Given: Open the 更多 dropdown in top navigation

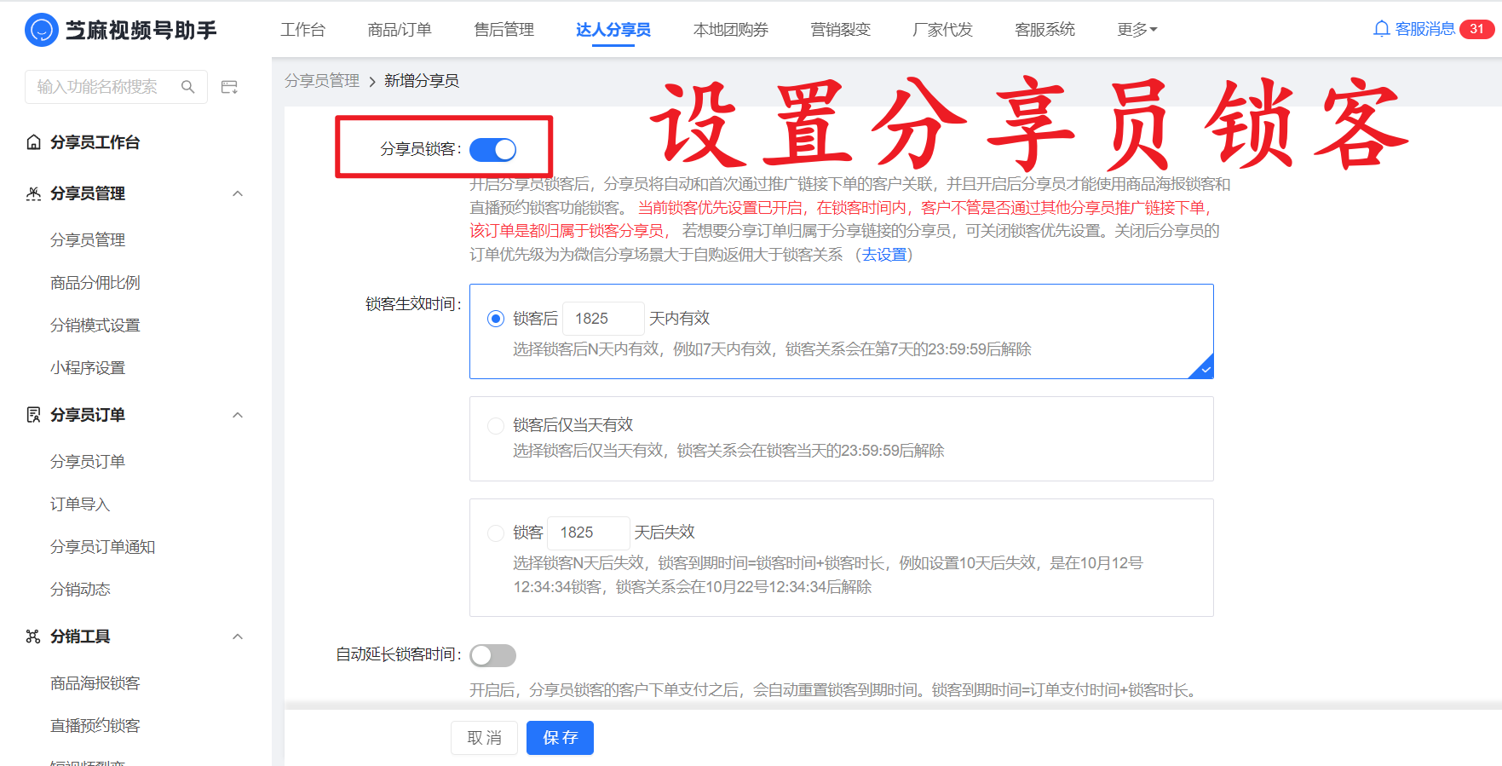Looking at the screenshot, I should click(1137, 30).
